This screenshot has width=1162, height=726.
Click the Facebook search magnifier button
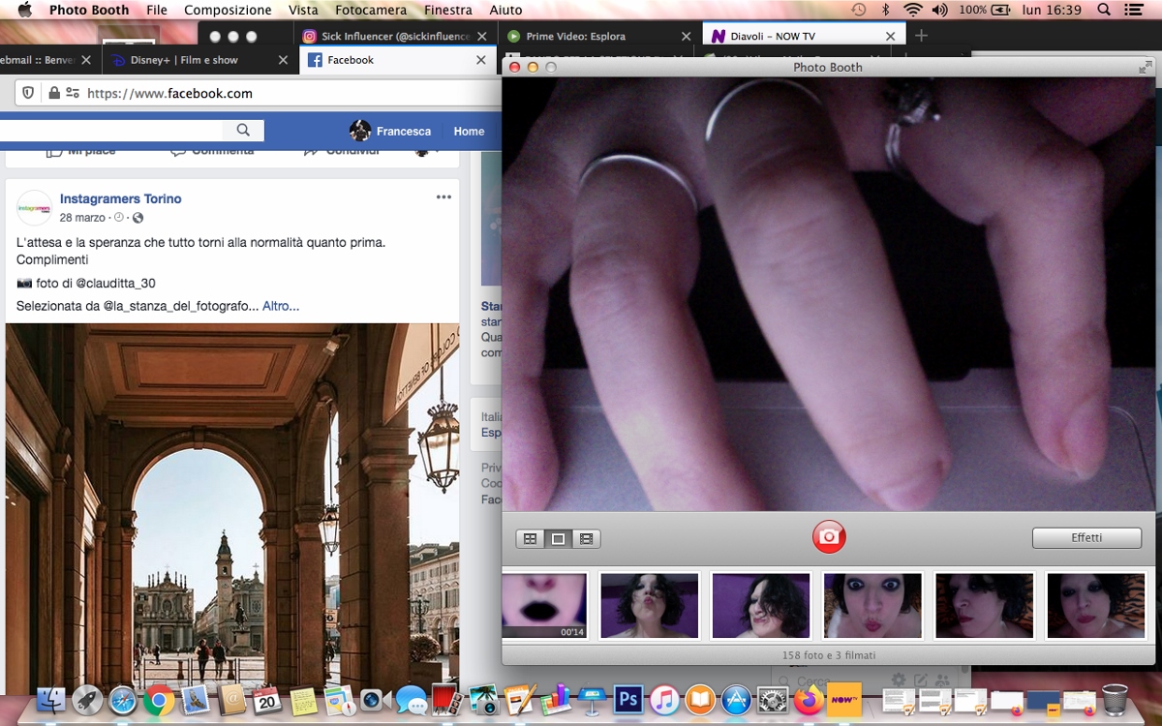pyautogui.click(x=243, y=131)
